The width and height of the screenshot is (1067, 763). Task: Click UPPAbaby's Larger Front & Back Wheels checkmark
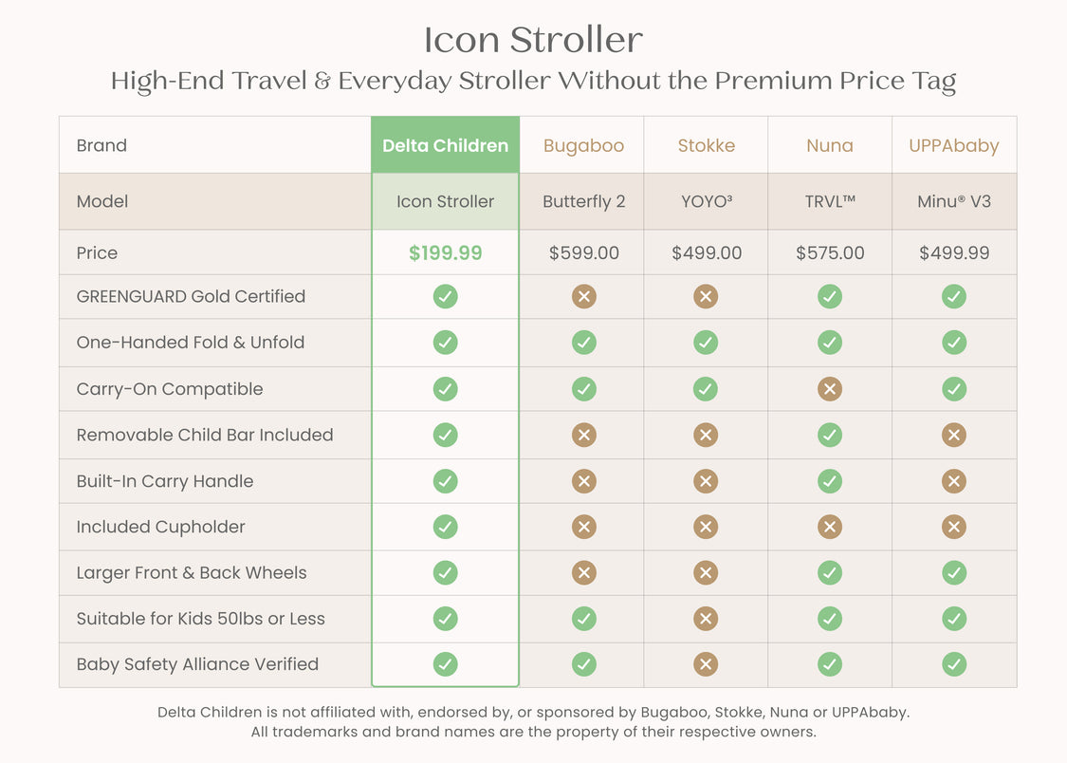coord(954,573)
